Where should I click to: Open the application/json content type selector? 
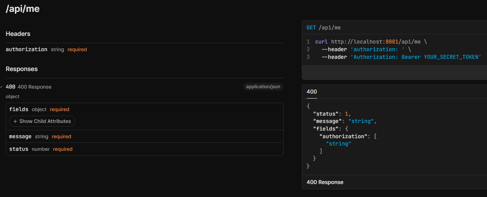pyautogui.click(x=263, y=87)
